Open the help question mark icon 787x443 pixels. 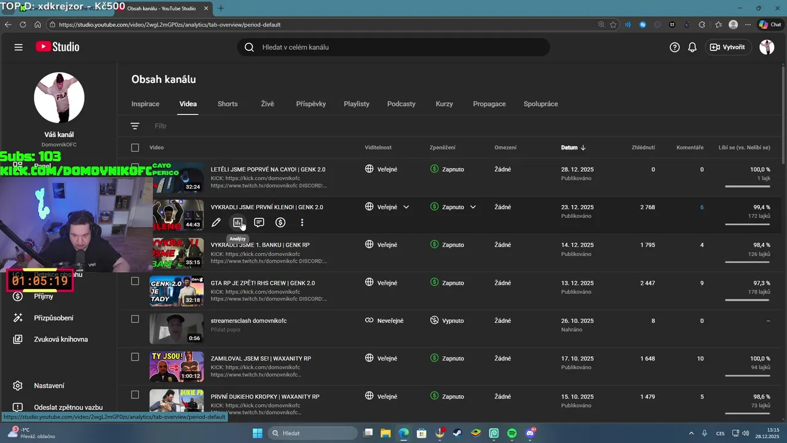coord(674,47)
